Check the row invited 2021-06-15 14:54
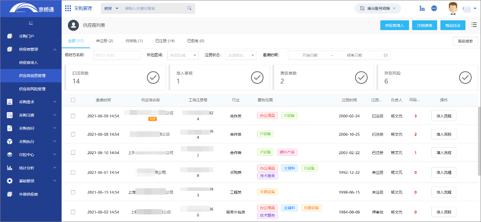 coord(73,192)
